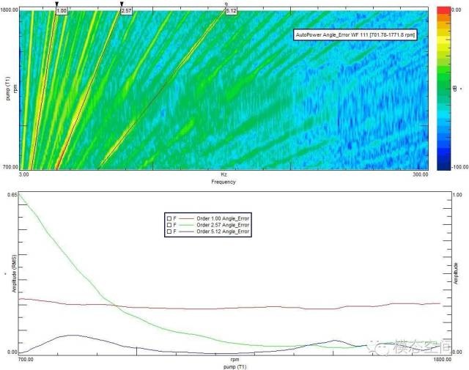
Task: Select the 2.57 order cursor label
Action: 126,12
